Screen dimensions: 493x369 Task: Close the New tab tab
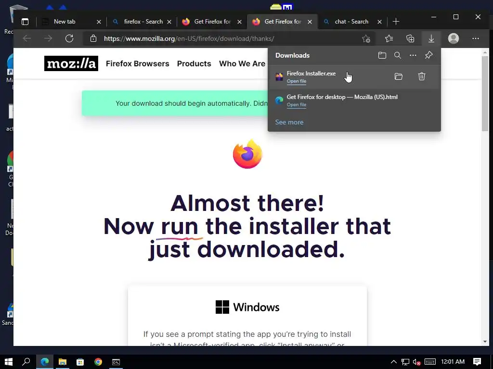(99, 22)
